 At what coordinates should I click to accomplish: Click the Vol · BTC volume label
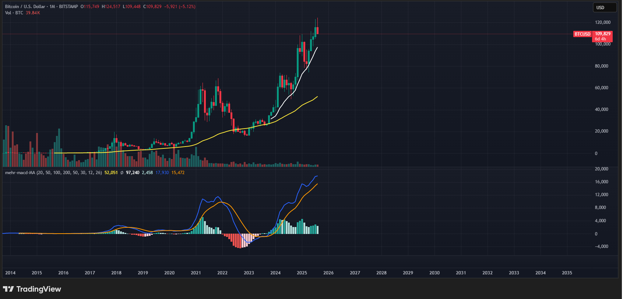pyautogui.click(x=14, y=13)
